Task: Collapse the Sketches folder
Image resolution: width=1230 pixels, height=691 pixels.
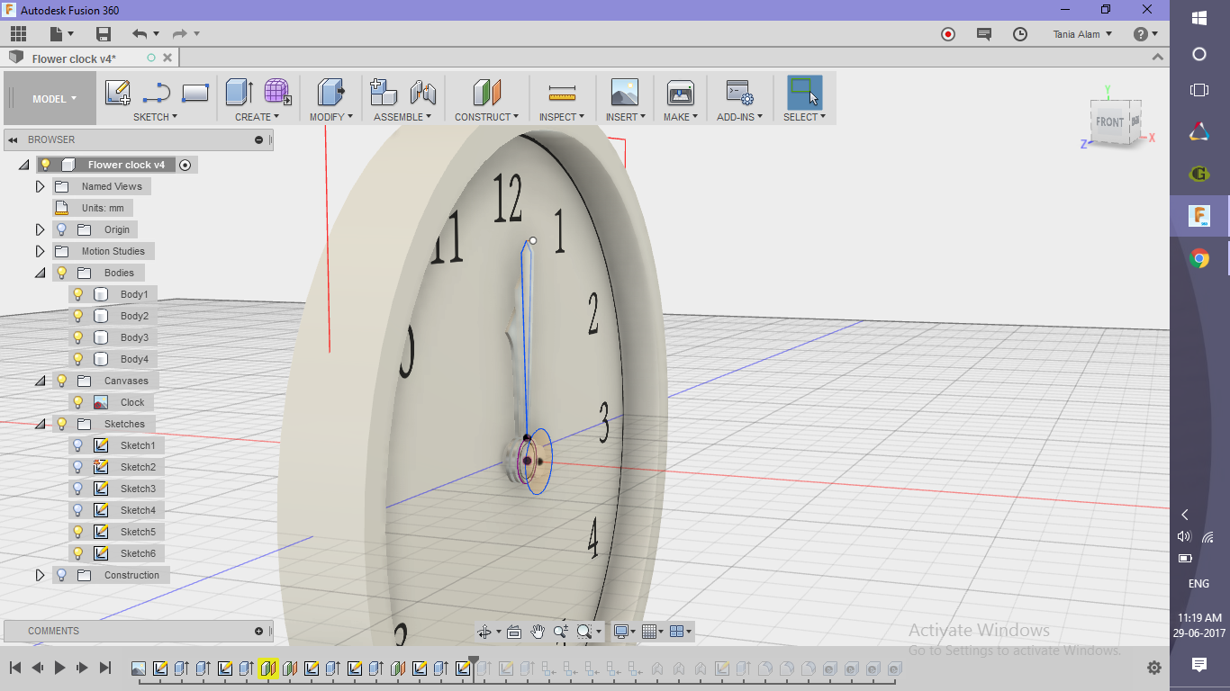Action: (x=40, y=424)
